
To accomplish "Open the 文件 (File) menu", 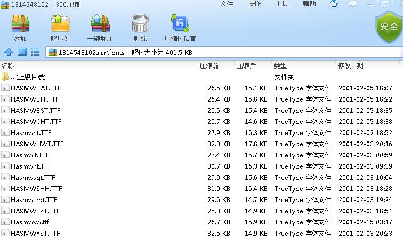I will (x=227, y=4).
